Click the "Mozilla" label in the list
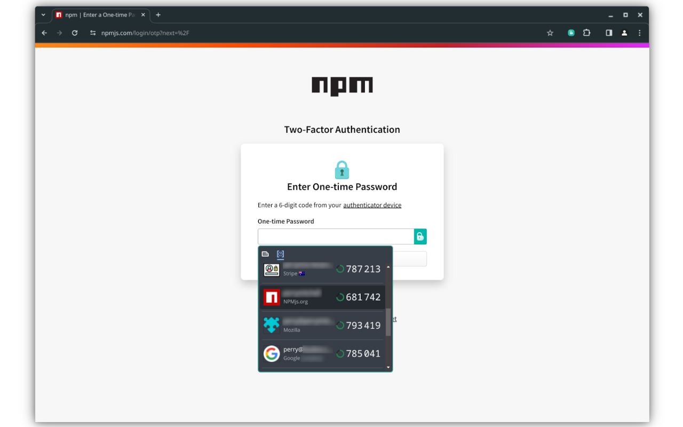This screenshot has height=427, width=683. (x=291, y=330)
